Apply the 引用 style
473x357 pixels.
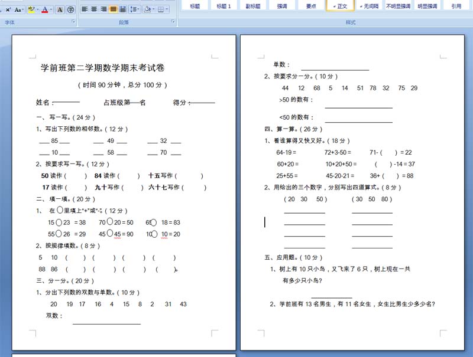tap(456, 6)
